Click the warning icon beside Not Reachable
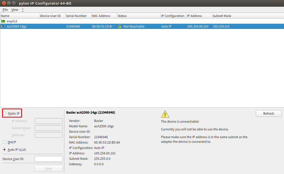Image resolution: width=284 pixels, height=174 pixels. point(120,26)
